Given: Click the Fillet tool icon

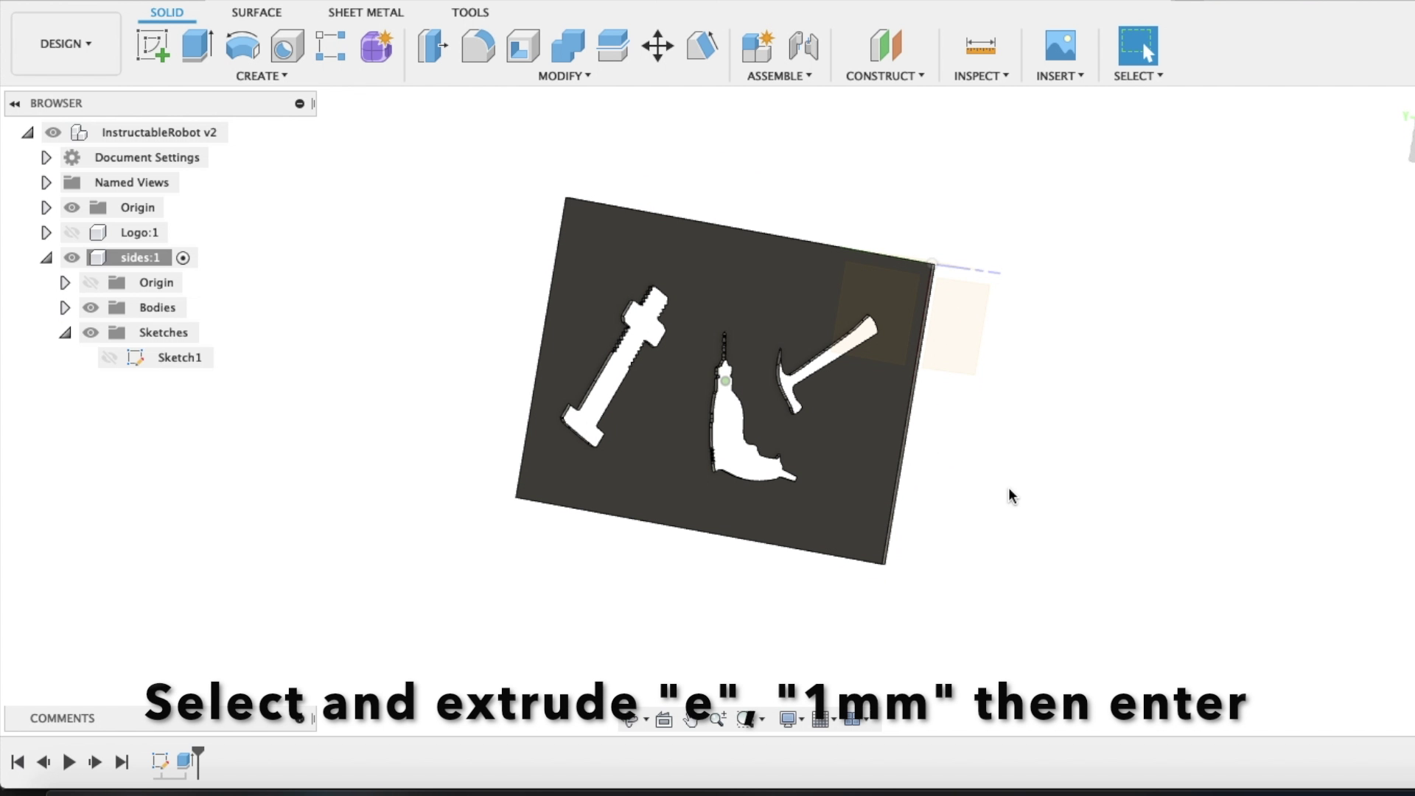Looking at the screenshot, I should click(478, 46).
